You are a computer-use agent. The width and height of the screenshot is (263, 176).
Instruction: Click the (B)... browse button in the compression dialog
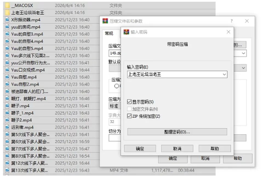[240, 45]
